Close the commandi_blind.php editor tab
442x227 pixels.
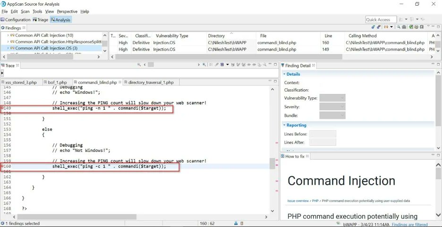[120, 82]
